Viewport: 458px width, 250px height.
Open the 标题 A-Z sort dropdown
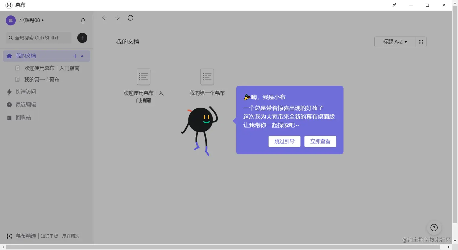click(x=394, y=42)
